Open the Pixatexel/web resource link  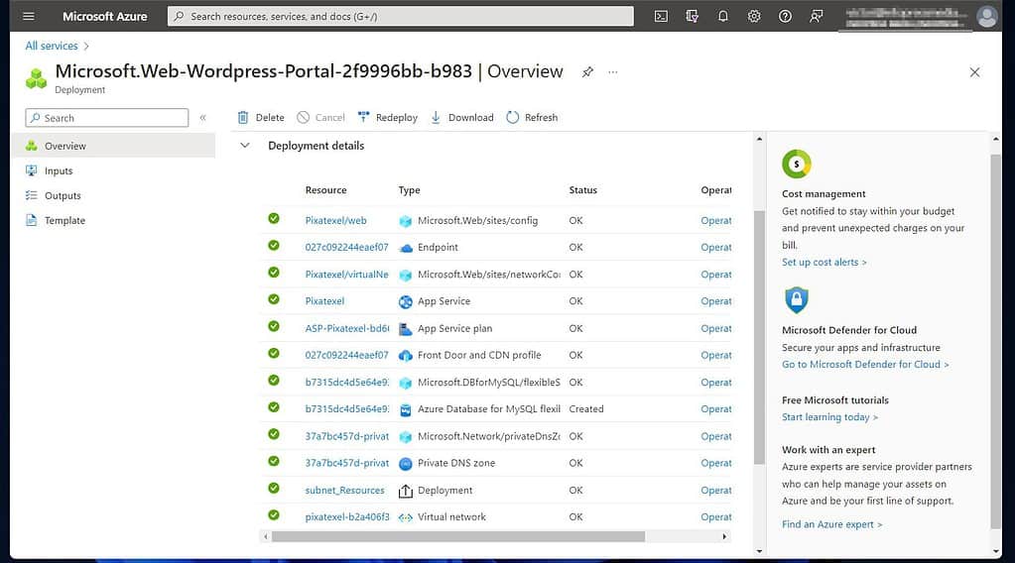[336, 220]
